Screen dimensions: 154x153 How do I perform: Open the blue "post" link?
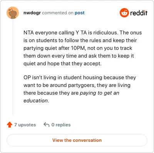tap(80, 13)
